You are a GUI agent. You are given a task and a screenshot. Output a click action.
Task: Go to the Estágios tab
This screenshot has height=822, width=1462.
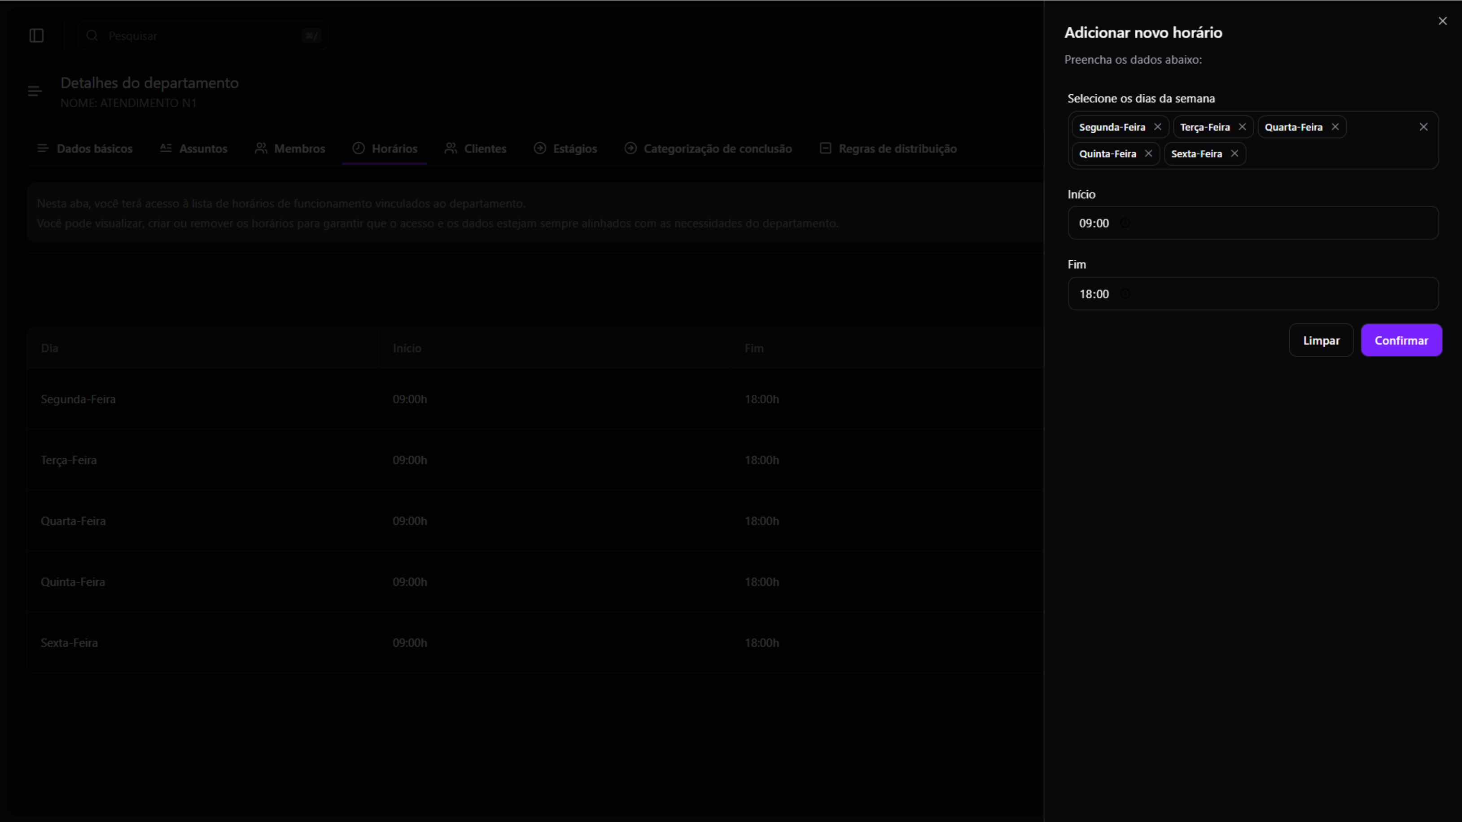565,149
